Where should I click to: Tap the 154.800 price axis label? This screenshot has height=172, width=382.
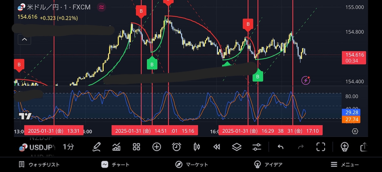(354, 32)
